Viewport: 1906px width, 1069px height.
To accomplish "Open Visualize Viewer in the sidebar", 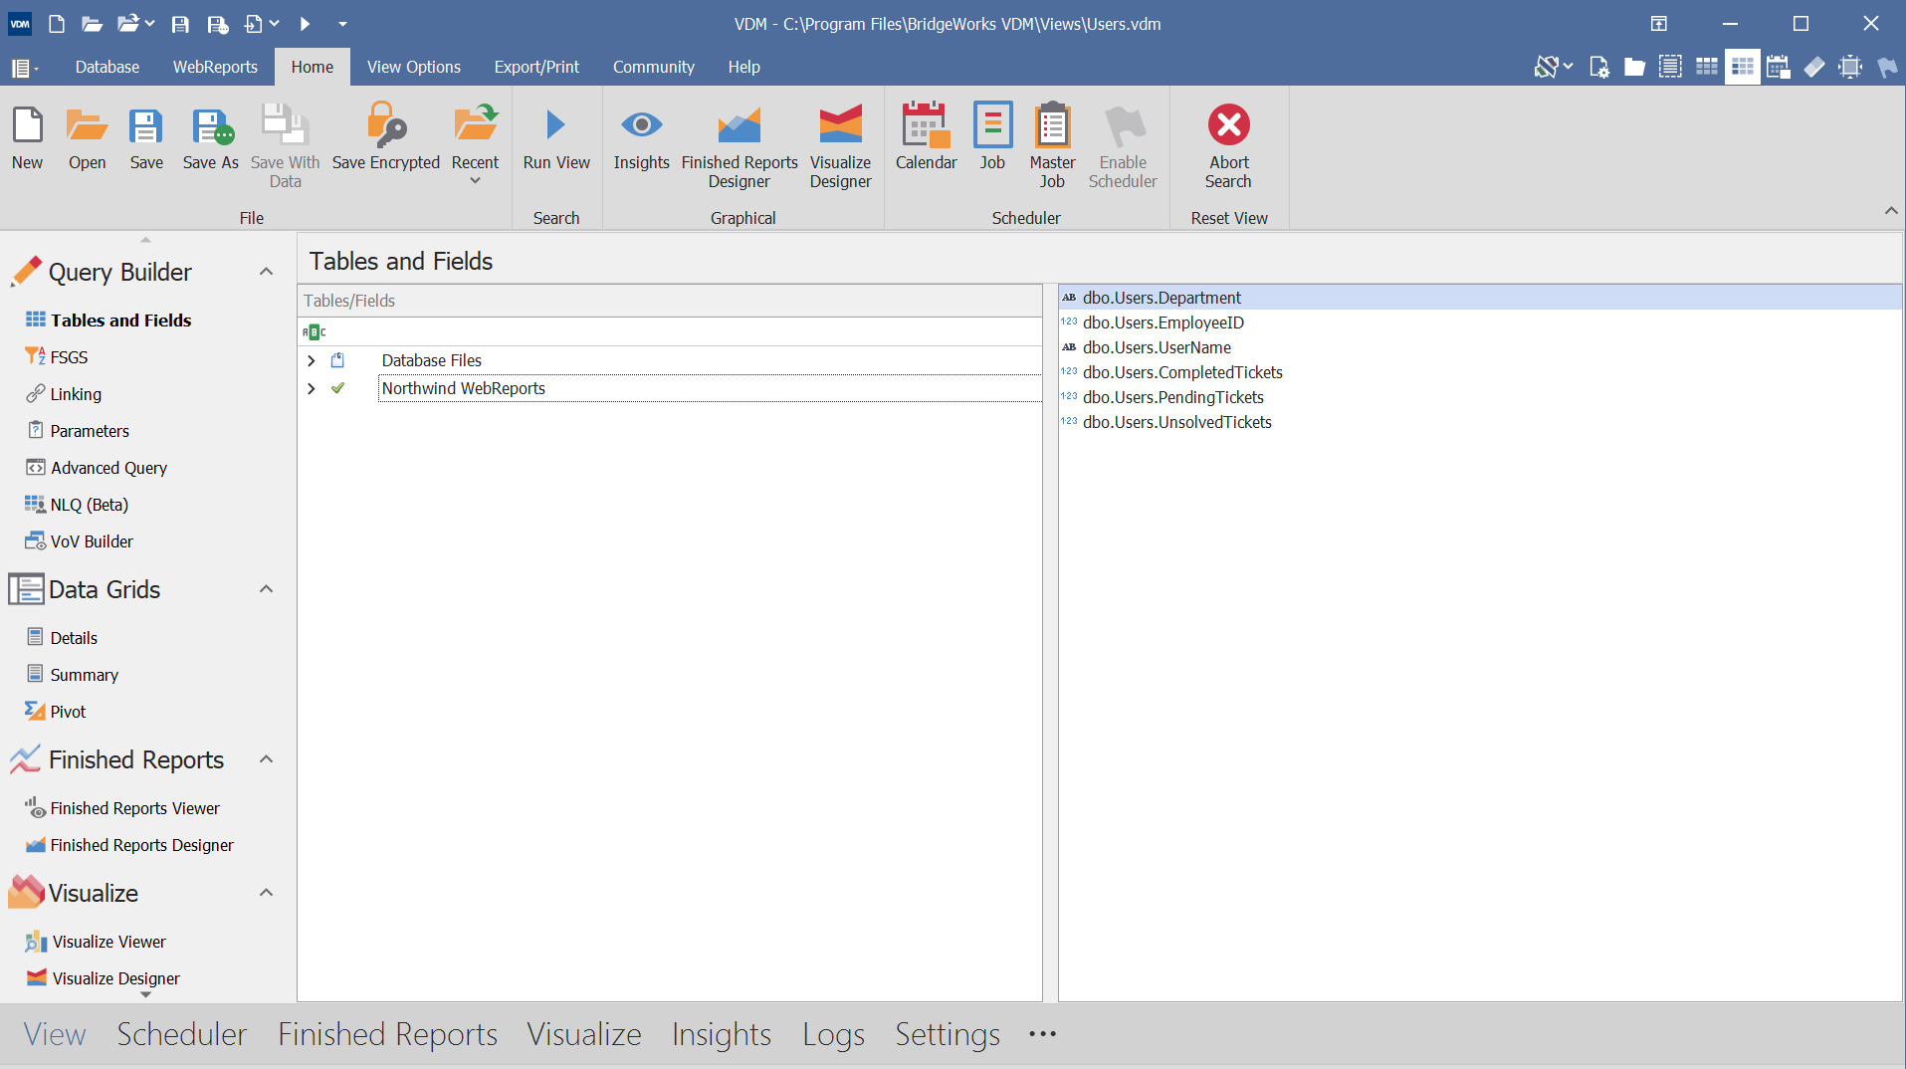I will click(x=108, y=942).
